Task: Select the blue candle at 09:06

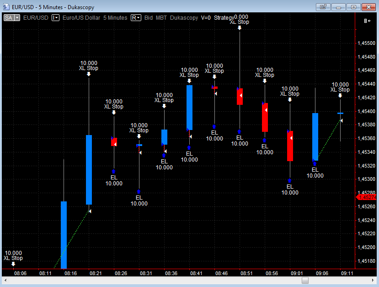Action: [x=315, y=137]
